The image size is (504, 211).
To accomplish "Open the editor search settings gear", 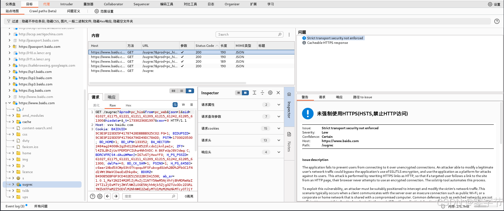I will pos(100,196).
